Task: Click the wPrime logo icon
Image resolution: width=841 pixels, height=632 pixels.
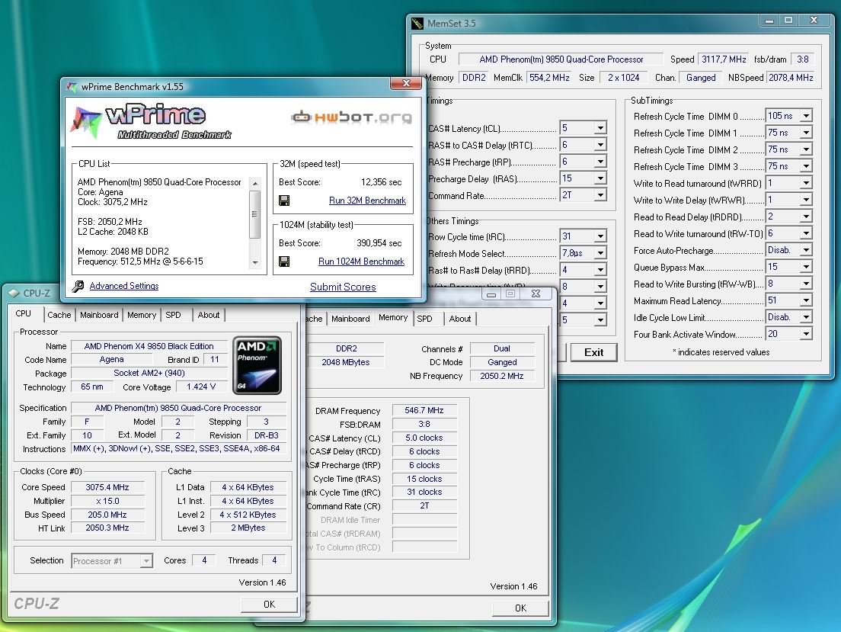Action: [x=86, y=123]
